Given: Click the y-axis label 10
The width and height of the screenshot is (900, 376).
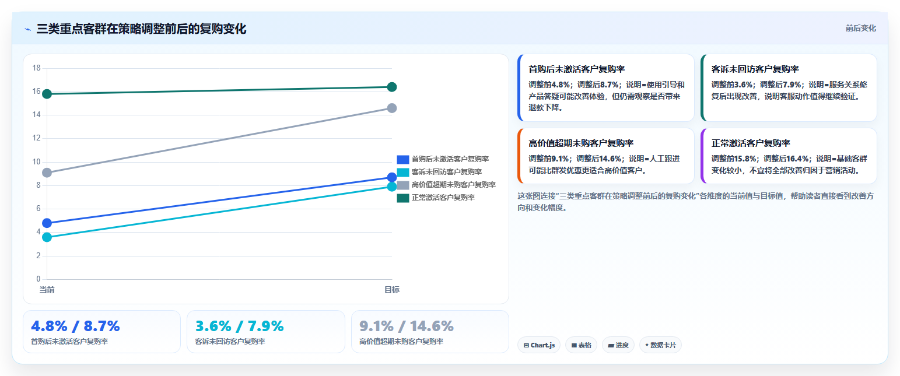Looking at the screenshot, I should tap(36, 161).
